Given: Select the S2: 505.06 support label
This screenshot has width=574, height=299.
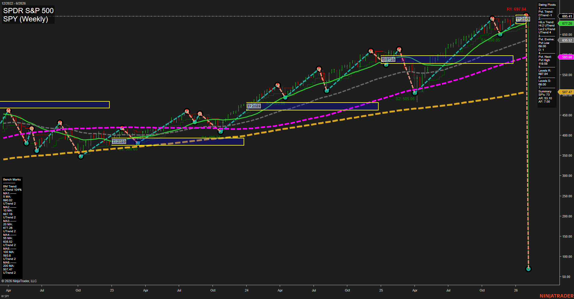Looking at the screenshot, I should click(x=405, y=99).
